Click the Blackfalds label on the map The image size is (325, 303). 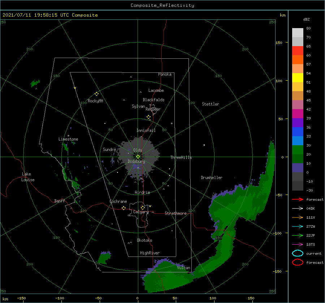153,100
